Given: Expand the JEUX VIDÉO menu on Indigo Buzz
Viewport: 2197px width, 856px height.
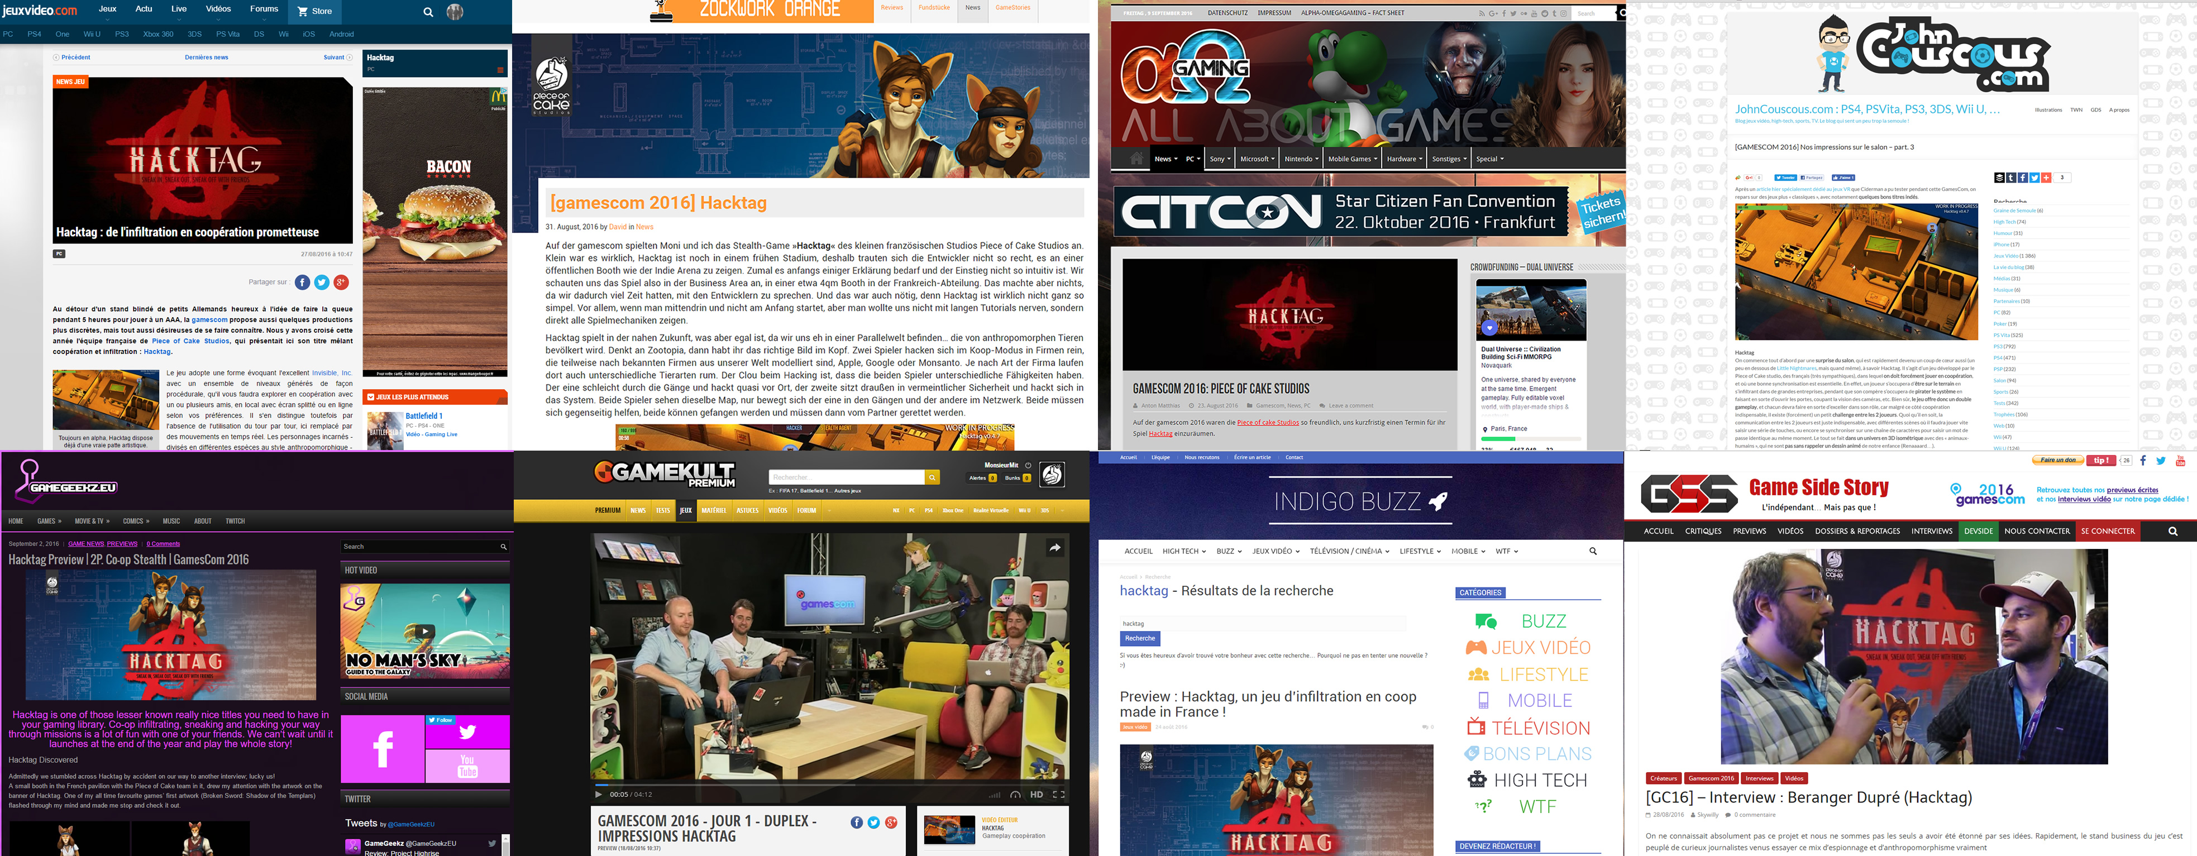Looking at the screenshot, I should pos(1276,552).
